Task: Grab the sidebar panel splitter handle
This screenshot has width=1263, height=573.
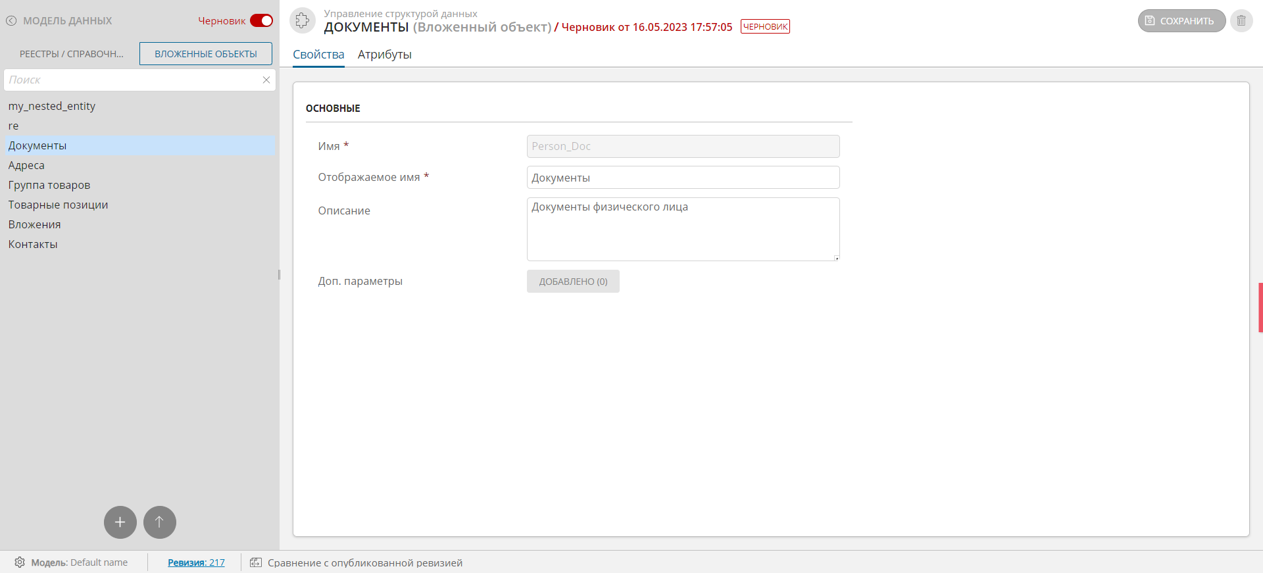Action: 279,275
